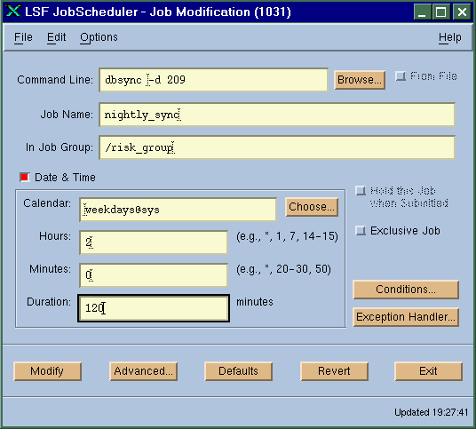Click the Minutes input field
476x429 pixels.
[x=154, y=275]
